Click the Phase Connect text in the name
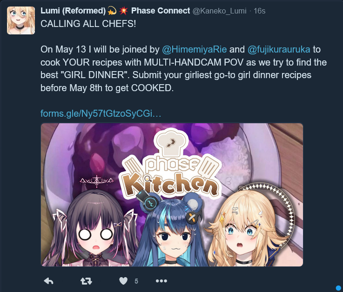 [x=161, y=11]
